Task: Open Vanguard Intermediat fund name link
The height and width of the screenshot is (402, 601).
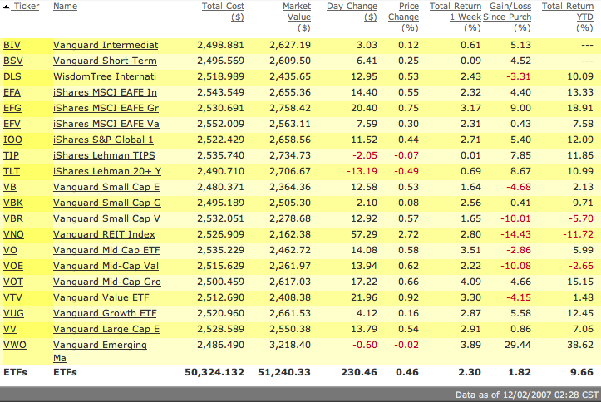Action: pos(106,45)
